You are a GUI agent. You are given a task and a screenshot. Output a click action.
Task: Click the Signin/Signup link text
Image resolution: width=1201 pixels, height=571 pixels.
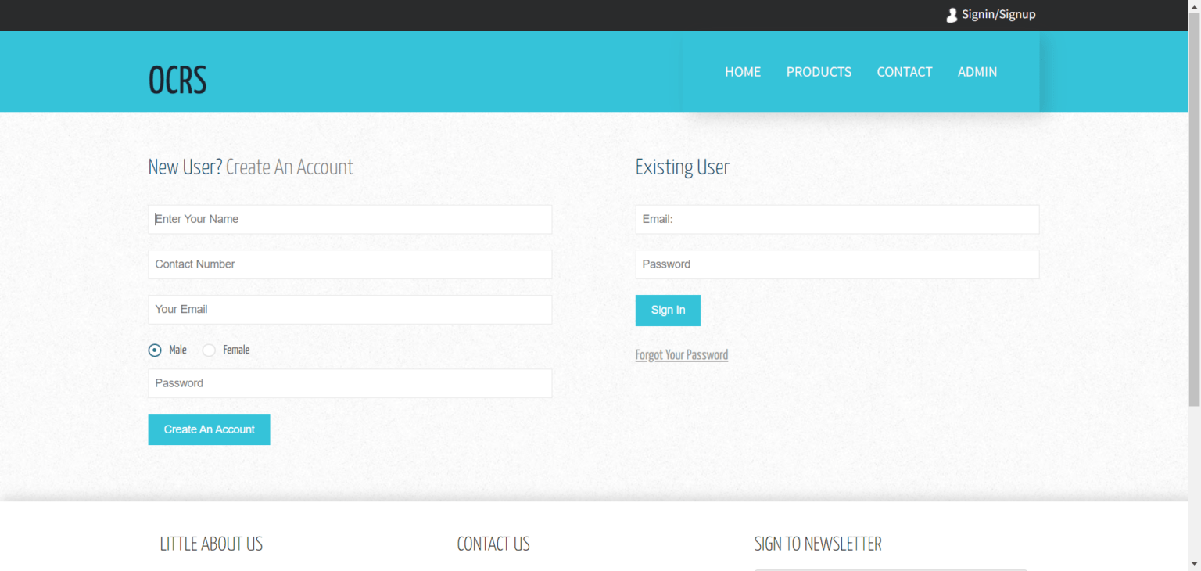click(998, 14)
